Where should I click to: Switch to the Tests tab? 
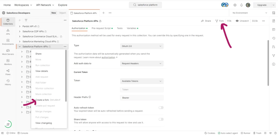[x=120, y=28]
